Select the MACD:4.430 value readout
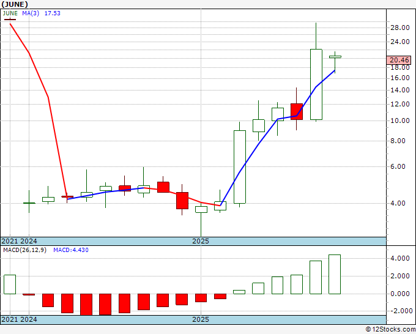The width and height of the screenshot is (416, 334). [x=71, y=250]
